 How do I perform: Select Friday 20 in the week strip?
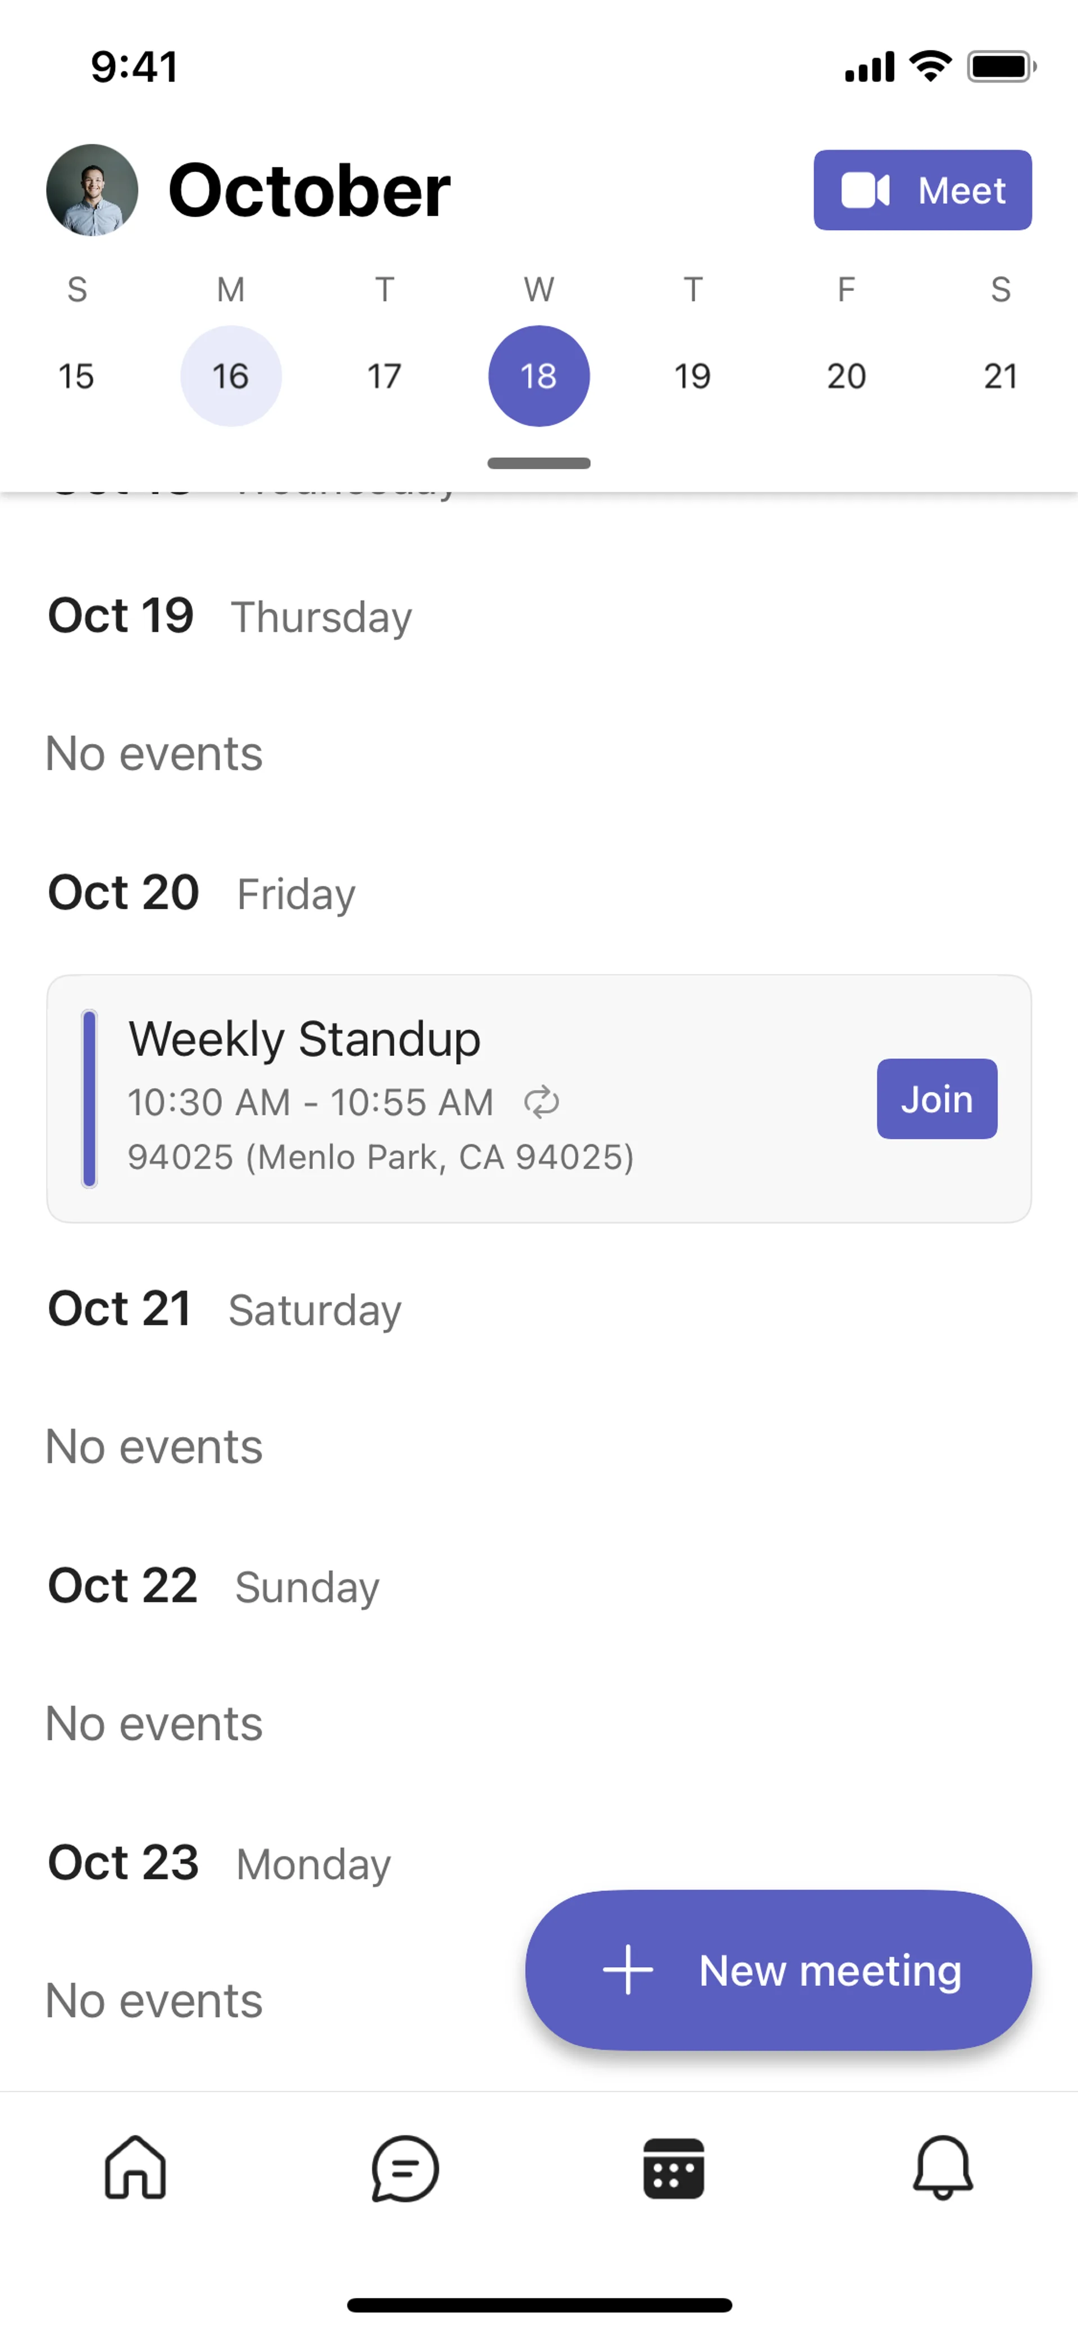click(x=846, y=376)
